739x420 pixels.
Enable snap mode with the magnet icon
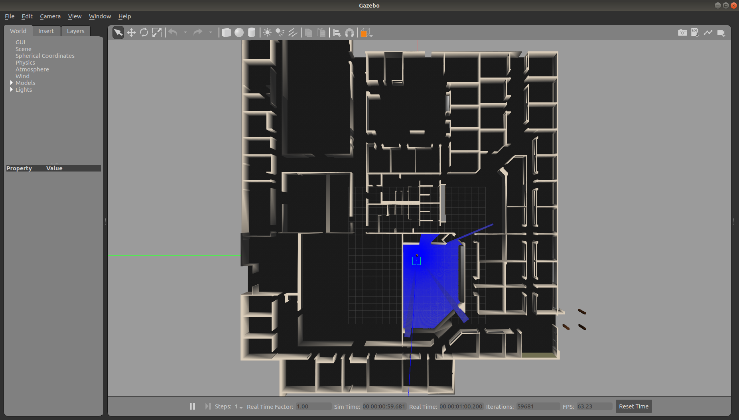(x=350, y=32)
